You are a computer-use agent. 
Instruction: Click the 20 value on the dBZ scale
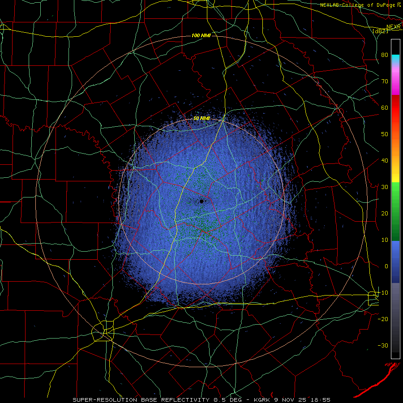point(385,214)
